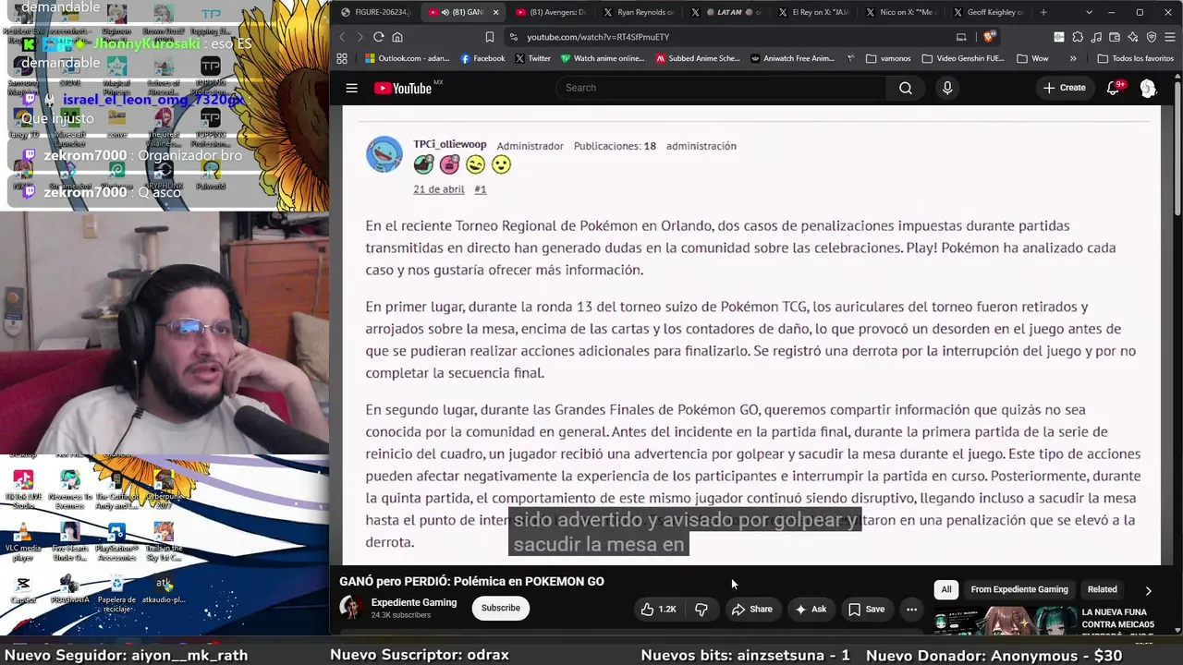Image resolution: width=1183 pixels, height=665 pixels.
Task: Close the active GANÓ YouTube tab
Action: tap(495, 12)
